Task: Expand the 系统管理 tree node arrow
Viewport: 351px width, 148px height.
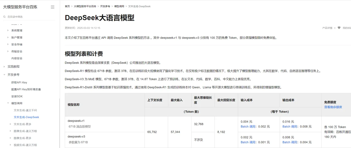Action: click(8, 30)
